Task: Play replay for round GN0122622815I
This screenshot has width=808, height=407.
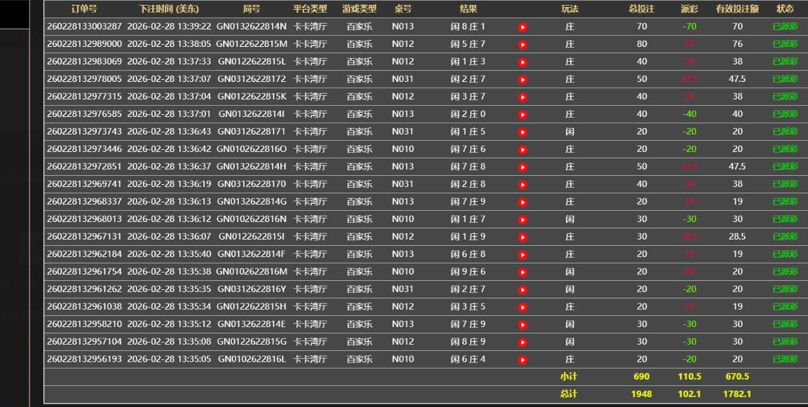Action: 522,237
